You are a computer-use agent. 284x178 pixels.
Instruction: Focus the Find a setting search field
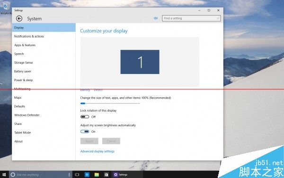point(191,19)
